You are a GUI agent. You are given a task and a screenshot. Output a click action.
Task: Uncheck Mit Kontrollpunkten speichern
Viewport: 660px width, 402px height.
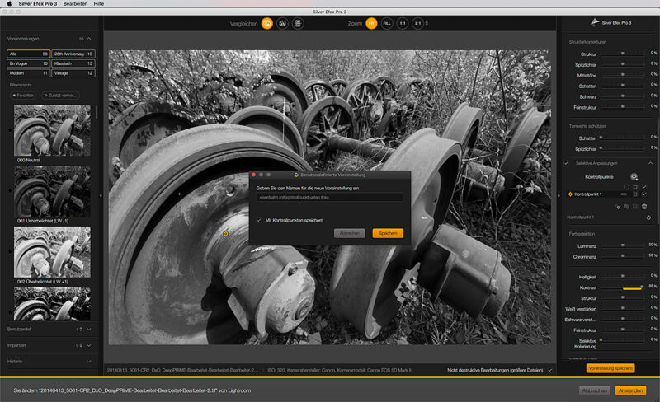click(259, 220)
